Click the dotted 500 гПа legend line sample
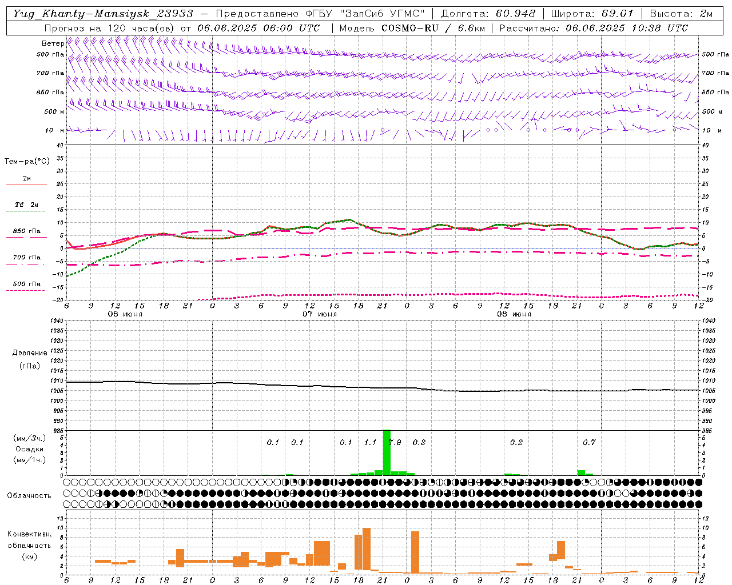The image size is (732, 585). coord(26,291)
